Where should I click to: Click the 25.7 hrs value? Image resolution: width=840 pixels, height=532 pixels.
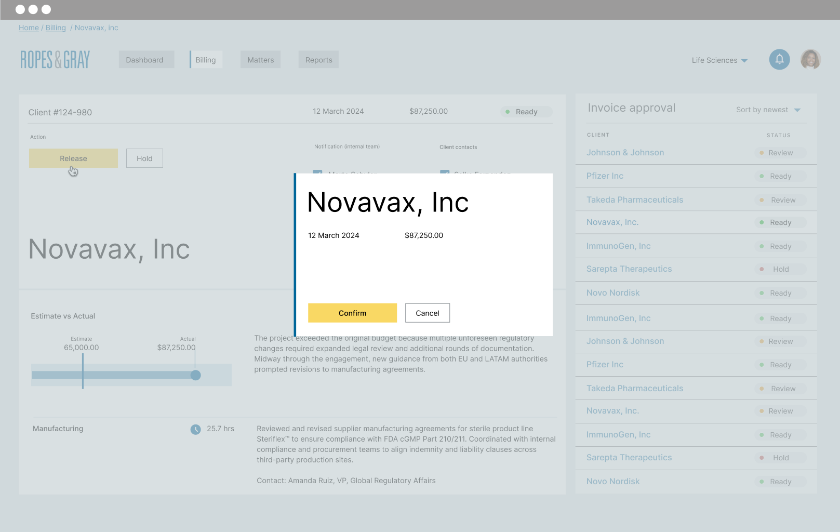(220, 429)
